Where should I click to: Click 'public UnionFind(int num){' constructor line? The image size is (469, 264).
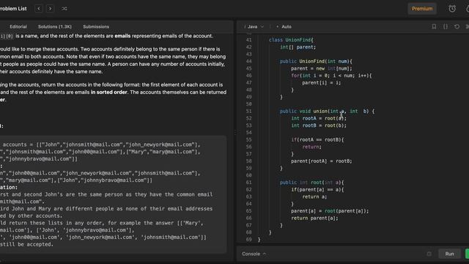coord(316,62)
